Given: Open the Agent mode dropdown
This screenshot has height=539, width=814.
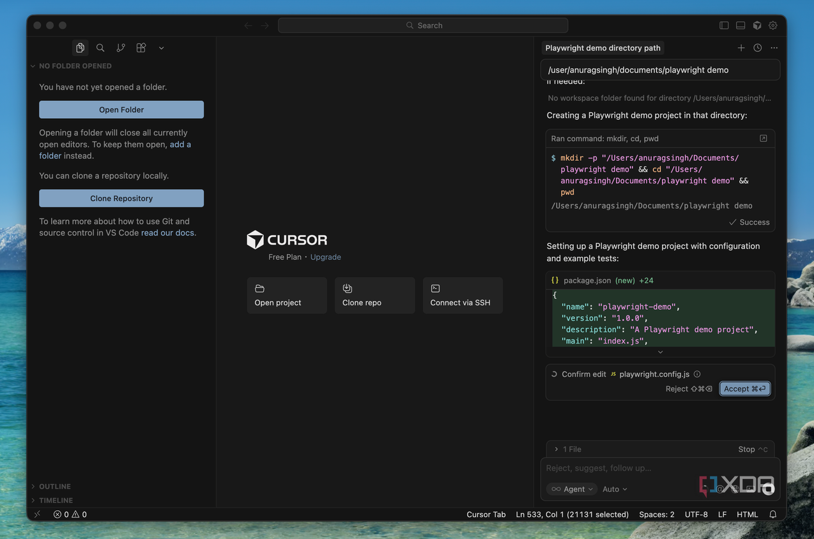Looking at the screenshot, I should tap(572, 489).
